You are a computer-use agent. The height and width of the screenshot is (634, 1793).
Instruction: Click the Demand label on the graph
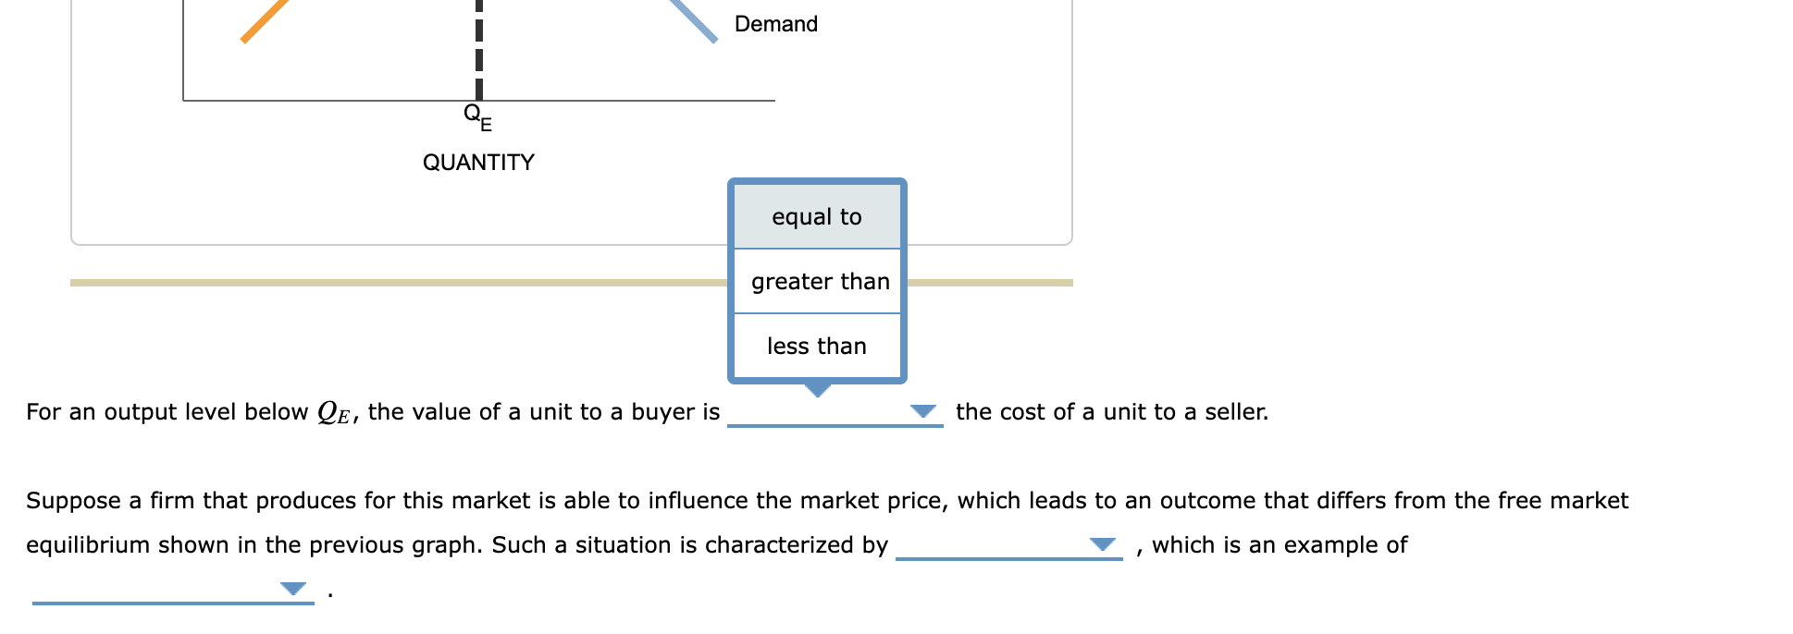[x=775, y=24]
